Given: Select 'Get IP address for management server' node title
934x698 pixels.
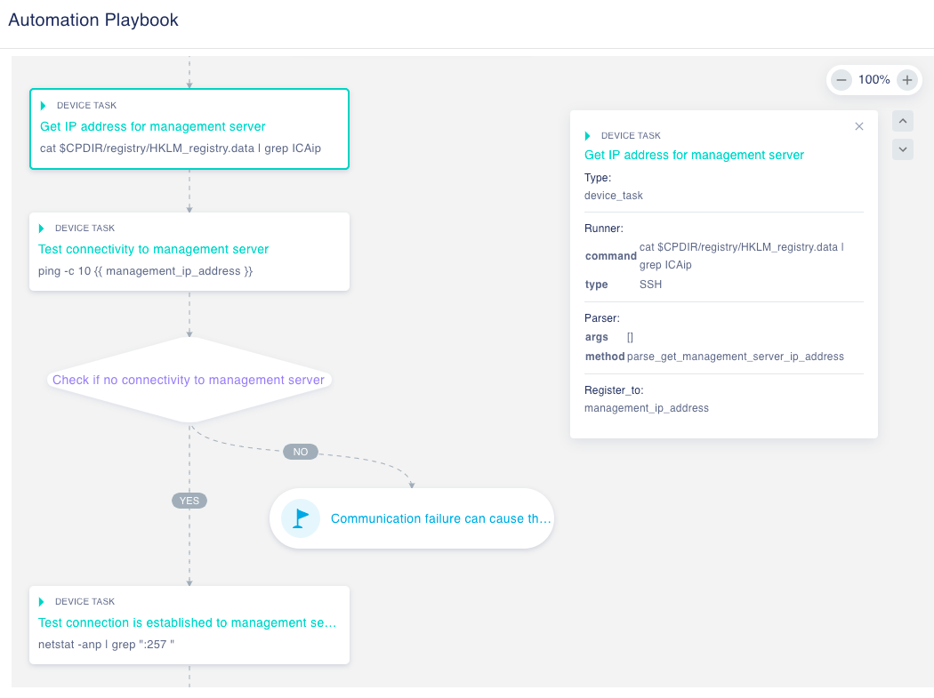Looking at the screenshot, I should coord(153,126).
